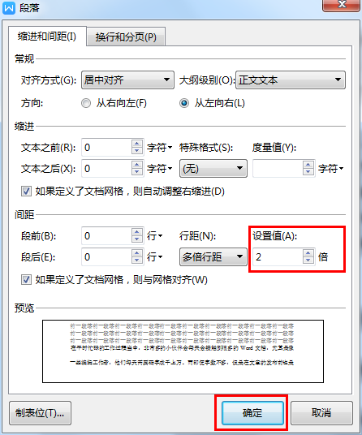The image size is (362, 435).
Task: Open the 对齐方式 dropdown showing 居中对齐
Action: [127, 80]
